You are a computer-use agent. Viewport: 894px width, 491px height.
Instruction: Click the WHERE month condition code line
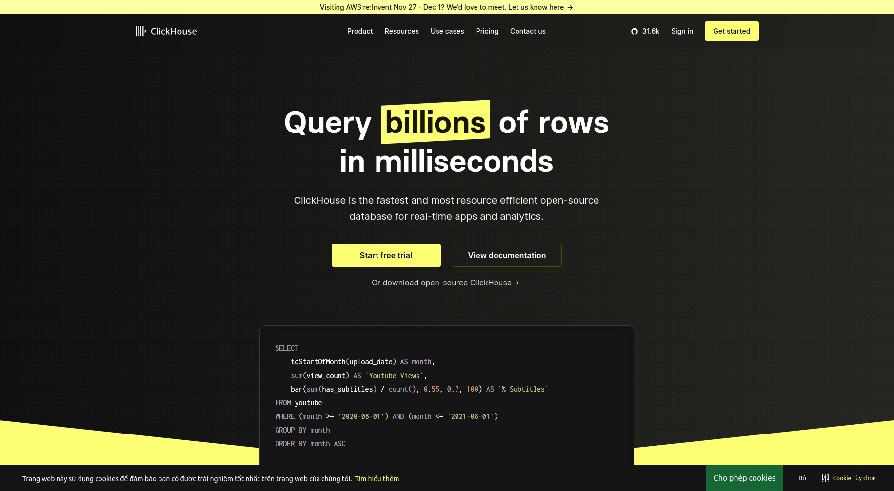tap(386, 416)
